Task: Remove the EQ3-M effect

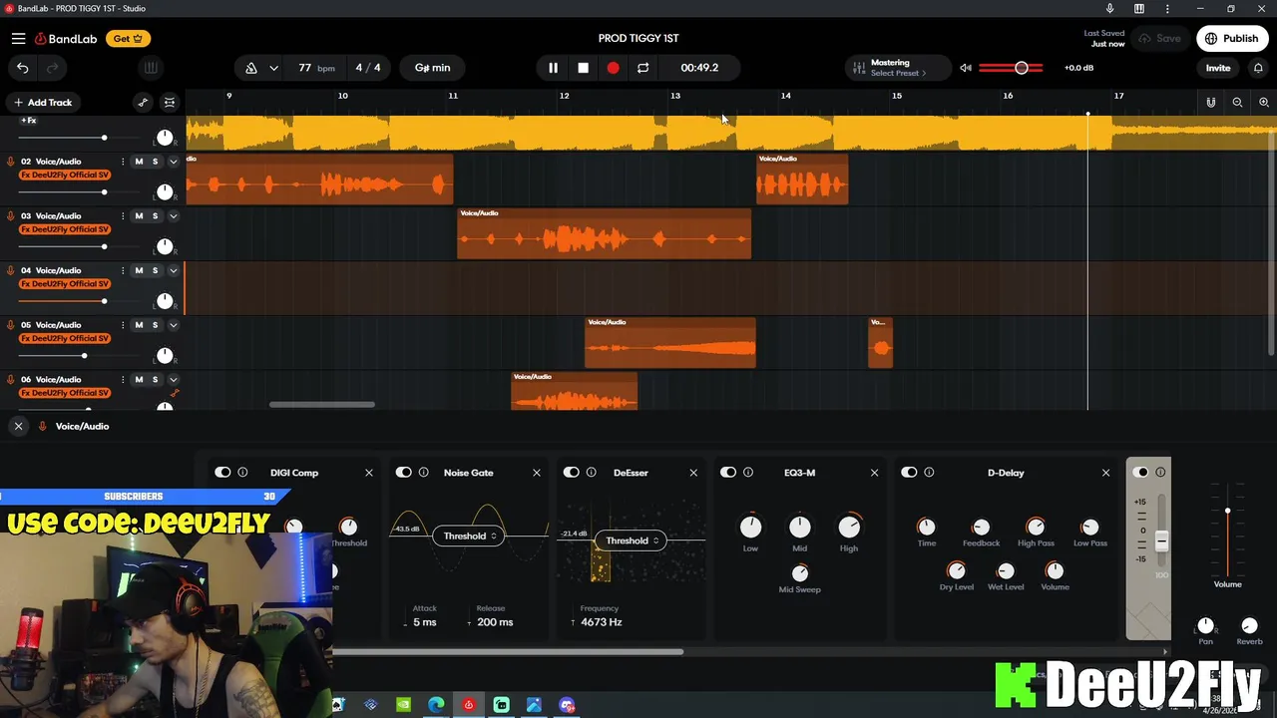Action: 875,473
